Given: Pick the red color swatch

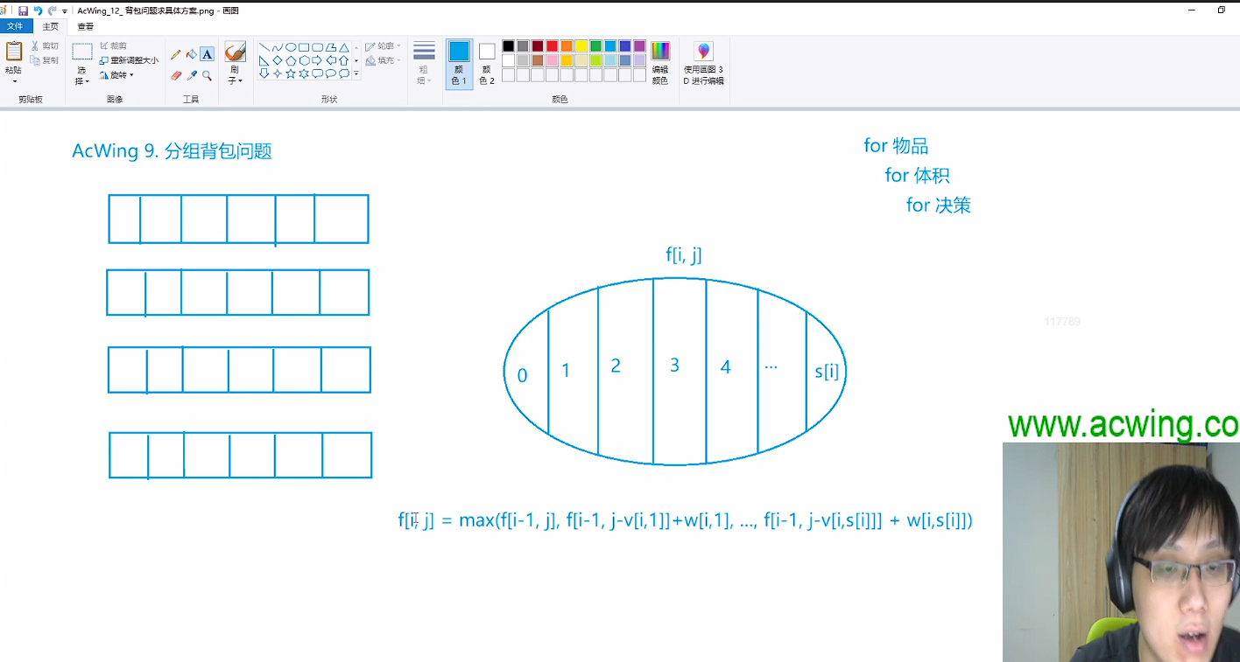Looking at the screenshot, I should (x=553, y=46).
